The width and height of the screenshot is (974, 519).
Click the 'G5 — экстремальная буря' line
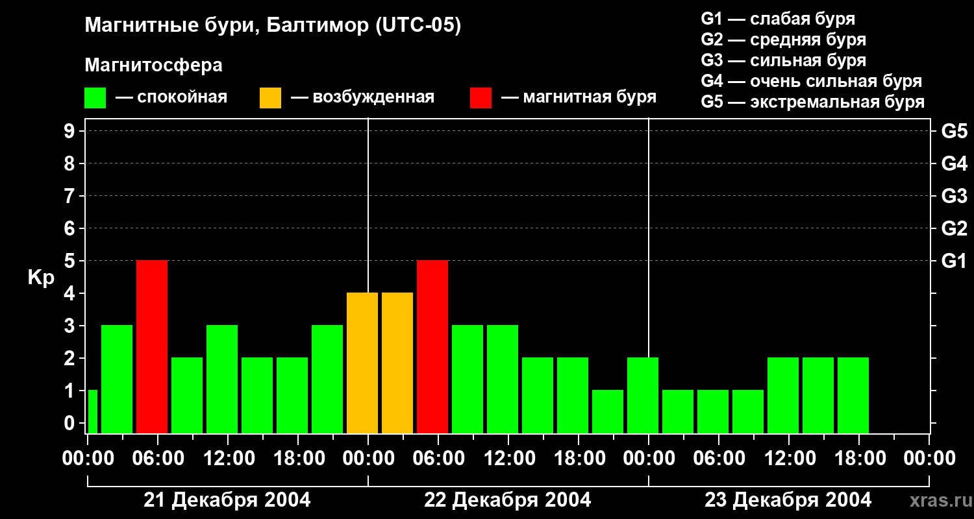(x=813, y=103)
